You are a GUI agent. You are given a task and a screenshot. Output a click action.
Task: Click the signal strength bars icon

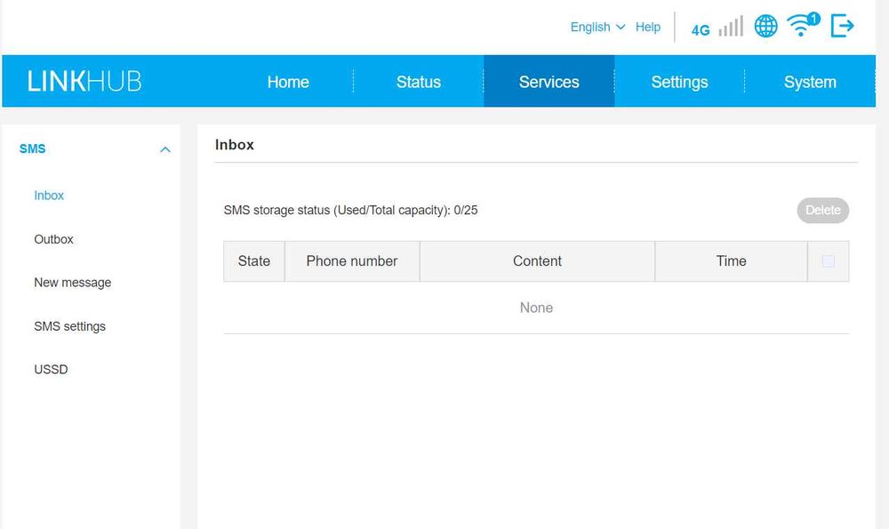tap(731, 28)
